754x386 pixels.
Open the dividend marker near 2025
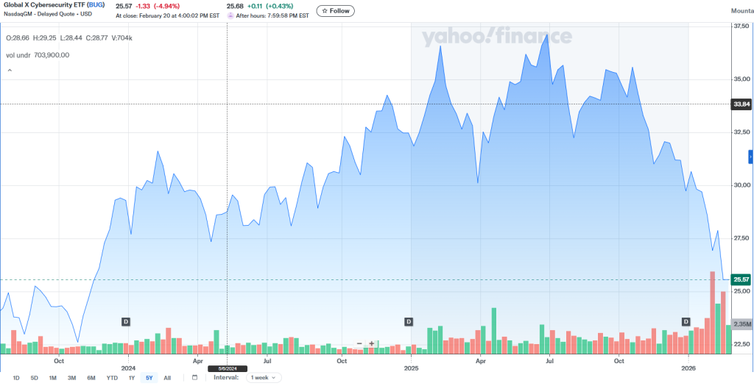(x=409, y=321)
